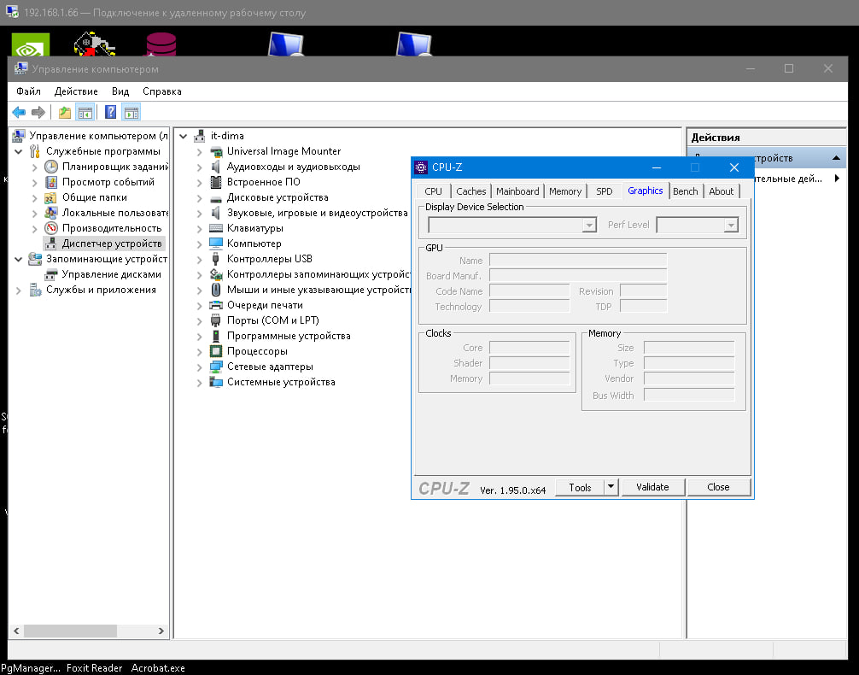Collapse the it-dima root node
Screen dimensions: 859x675
pyautogui.click(x=184, y=136)
